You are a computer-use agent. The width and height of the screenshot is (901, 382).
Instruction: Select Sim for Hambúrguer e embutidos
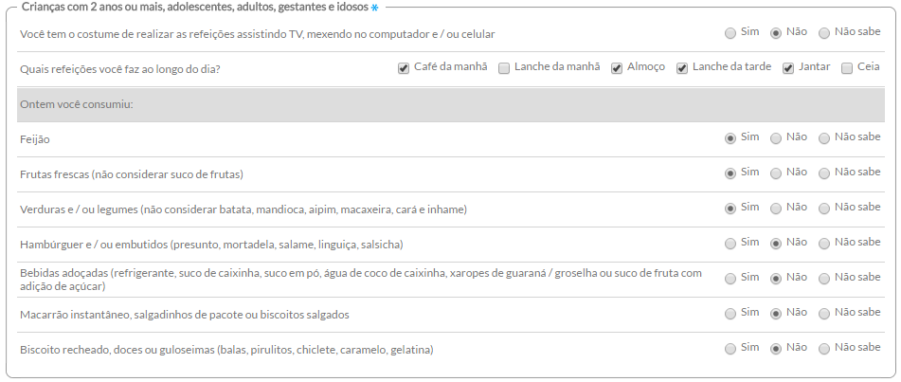click(x=730, y=244)
